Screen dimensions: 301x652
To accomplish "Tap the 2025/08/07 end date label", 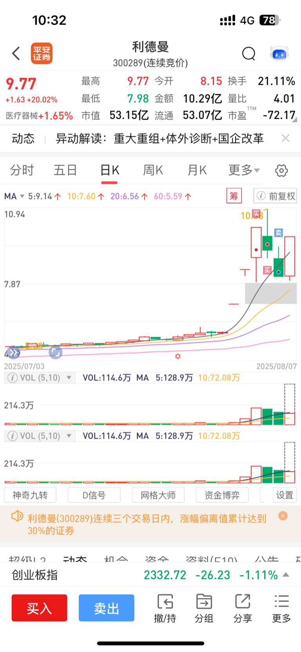I will 277,366.
